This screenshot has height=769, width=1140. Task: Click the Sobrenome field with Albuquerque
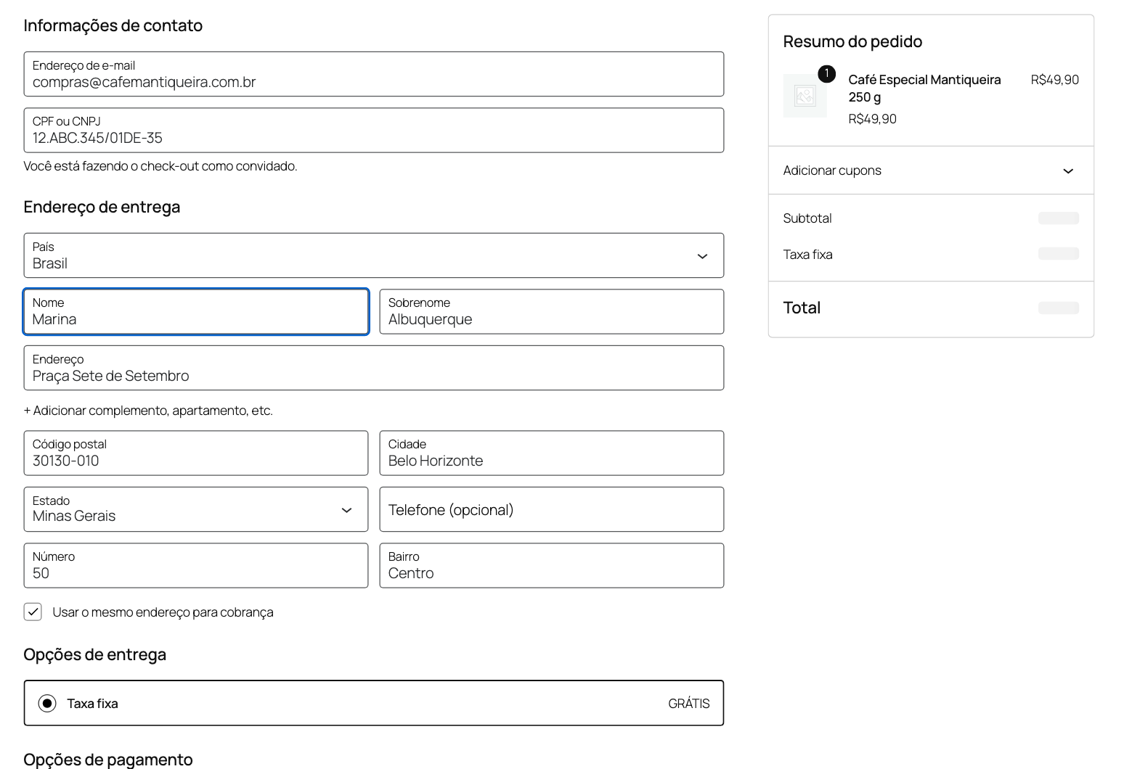click(x=552, y=312)
